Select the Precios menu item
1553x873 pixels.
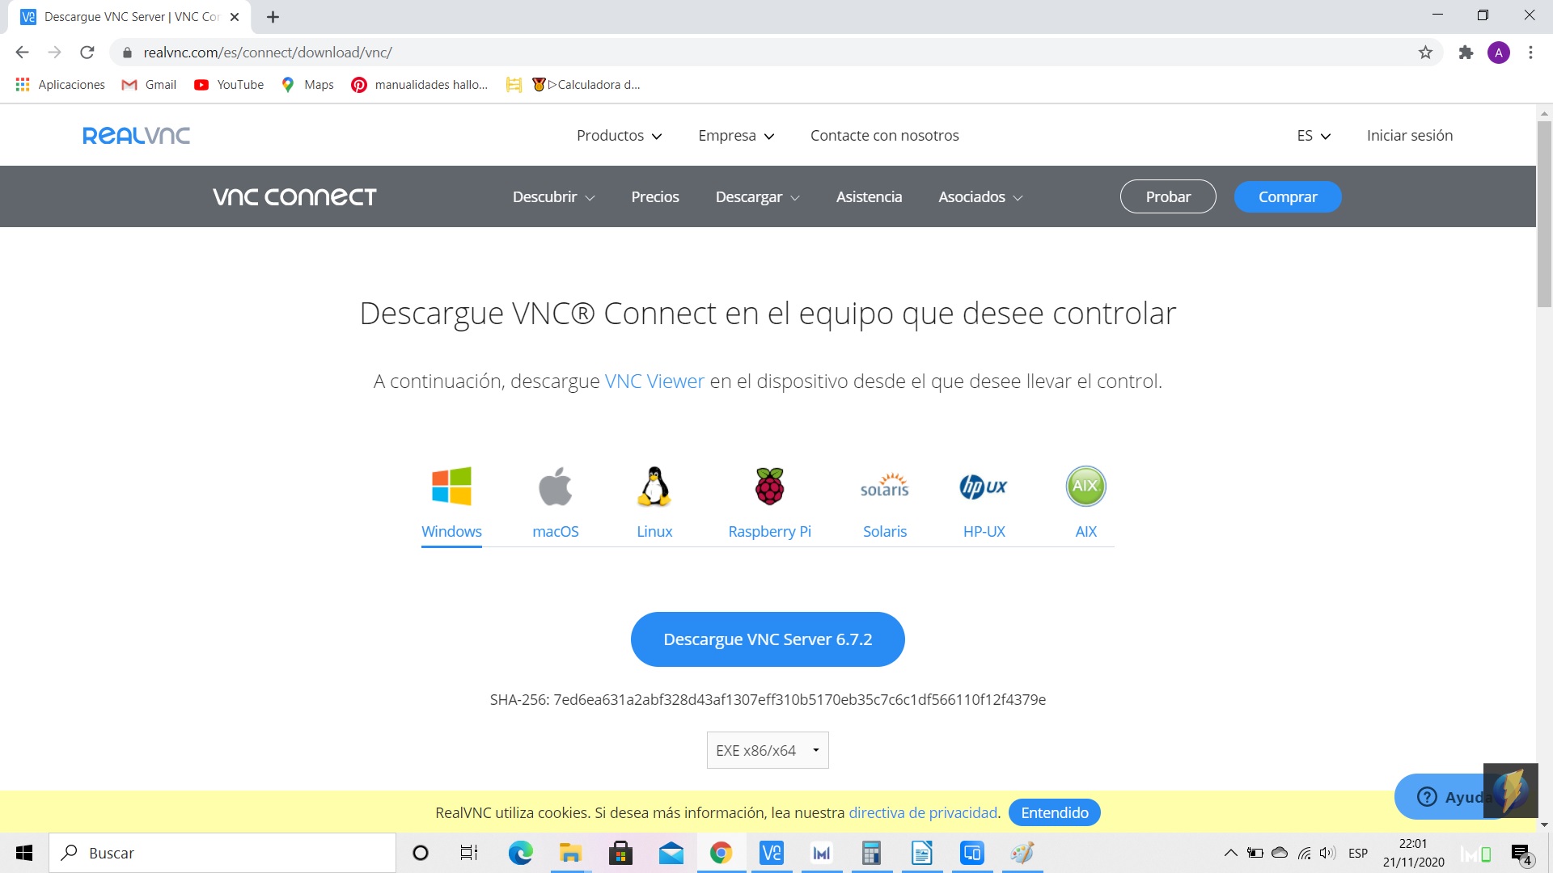[655, 196]
